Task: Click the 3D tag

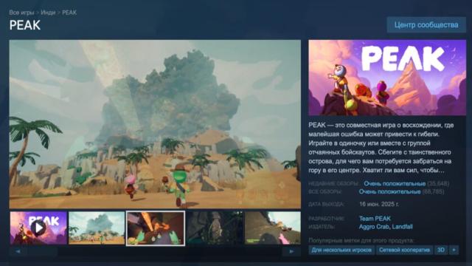Action: coord(441,250)
